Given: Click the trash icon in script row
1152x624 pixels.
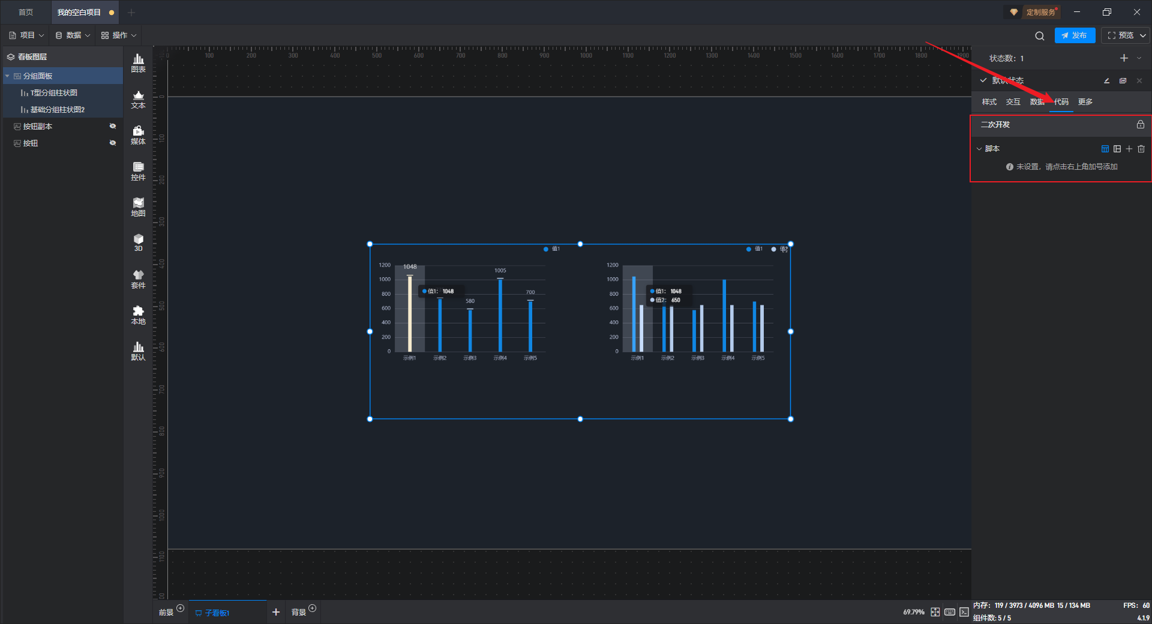Looking at the screenshot, I should [x=1141, y=149].
